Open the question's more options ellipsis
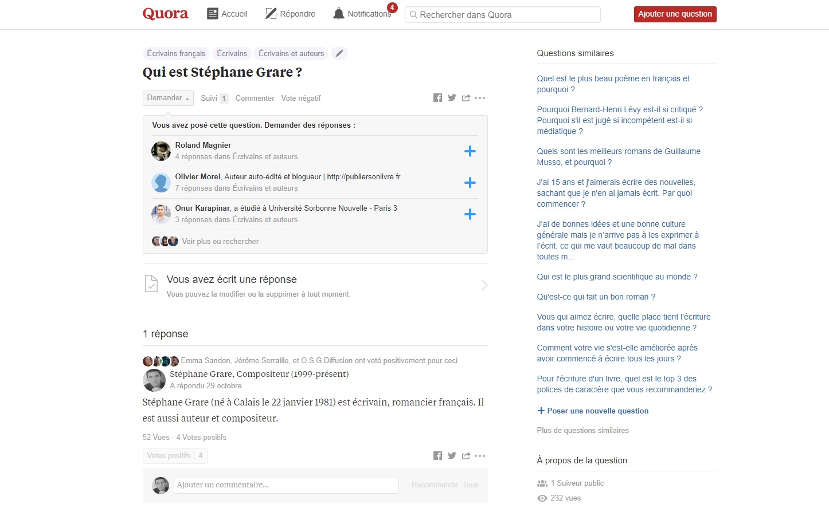The image size is (829, 508). coord(480,98)
